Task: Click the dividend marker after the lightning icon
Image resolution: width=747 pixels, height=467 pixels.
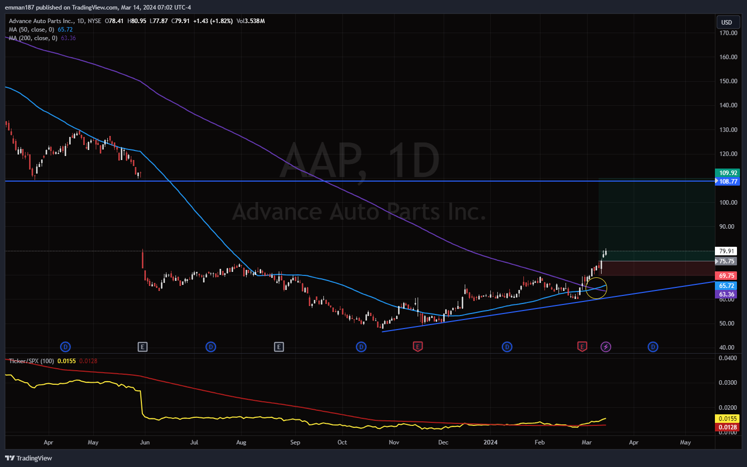Action: pyautogui.click(x=653, y=347)
